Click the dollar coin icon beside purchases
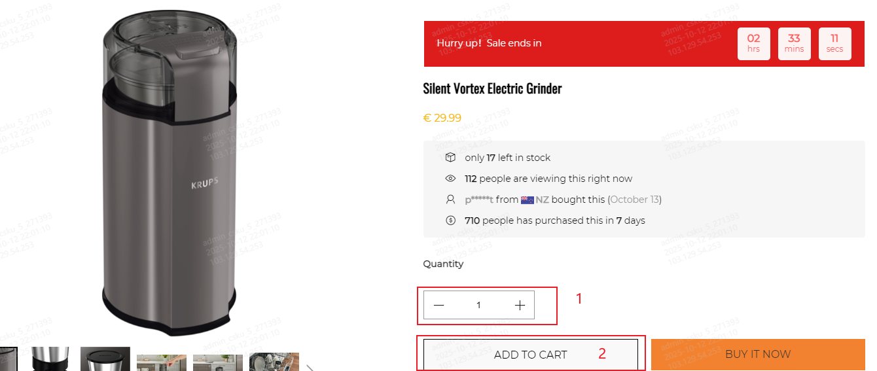The width and height of the screenshot is (877, 371). tap(450, 221)
